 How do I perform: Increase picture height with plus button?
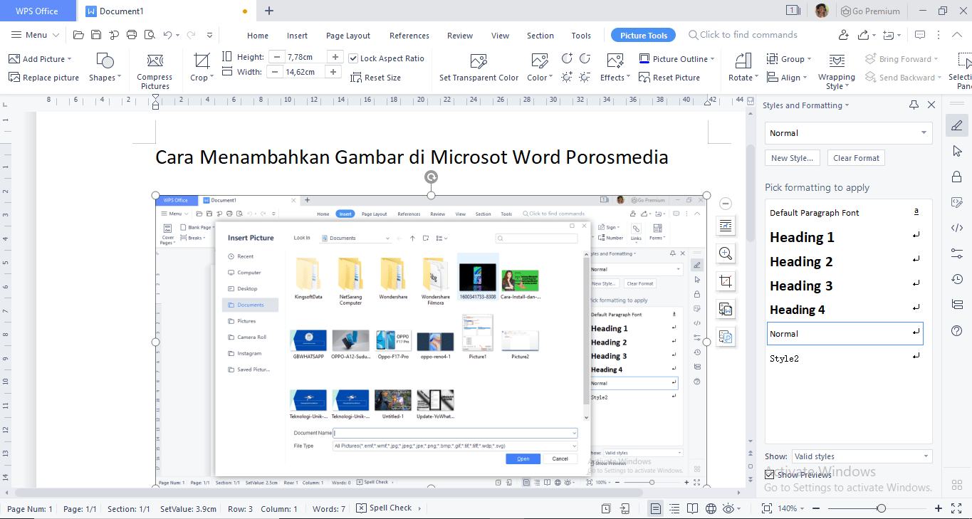click(x=335, y=57)
